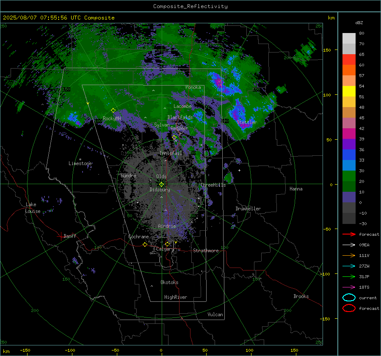Click the Cochrane label
The image size is (381, 356).
point(138,237)
